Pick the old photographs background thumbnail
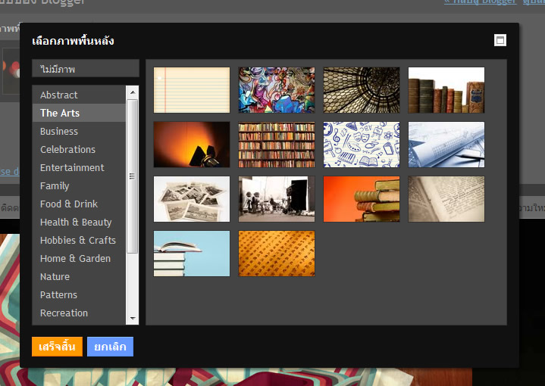Image resolution: width=545 pixels, height=386 pixels. tap(192, 199)
